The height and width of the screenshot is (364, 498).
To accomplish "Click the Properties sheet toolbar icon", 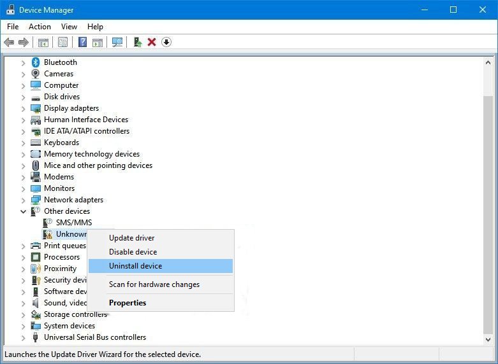I will pyautogui.click(x=63, y=42).
